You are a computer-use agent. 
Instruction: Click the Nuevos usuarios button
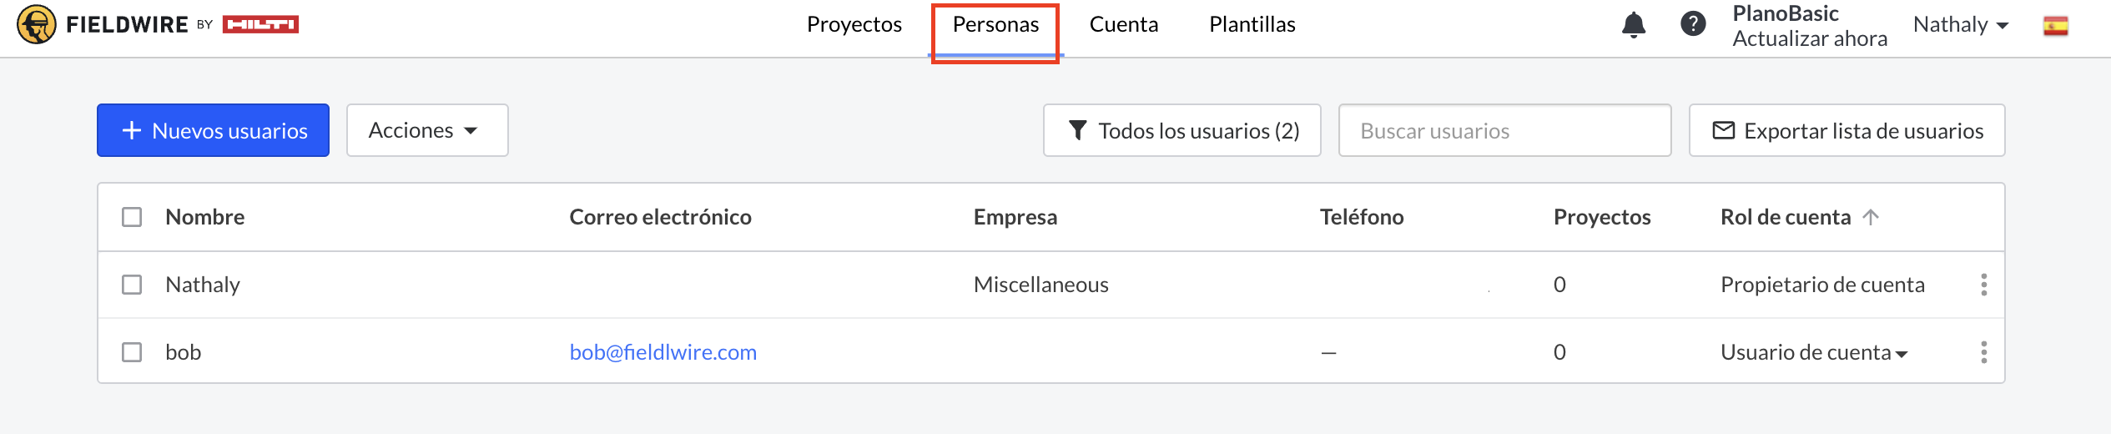[213, 130]
